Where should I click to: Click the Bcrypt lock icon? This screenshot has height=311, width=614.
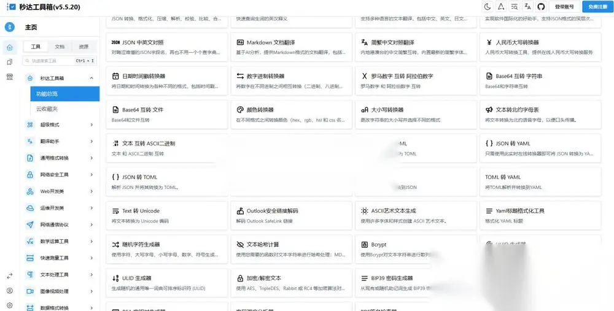click(365, 245)
